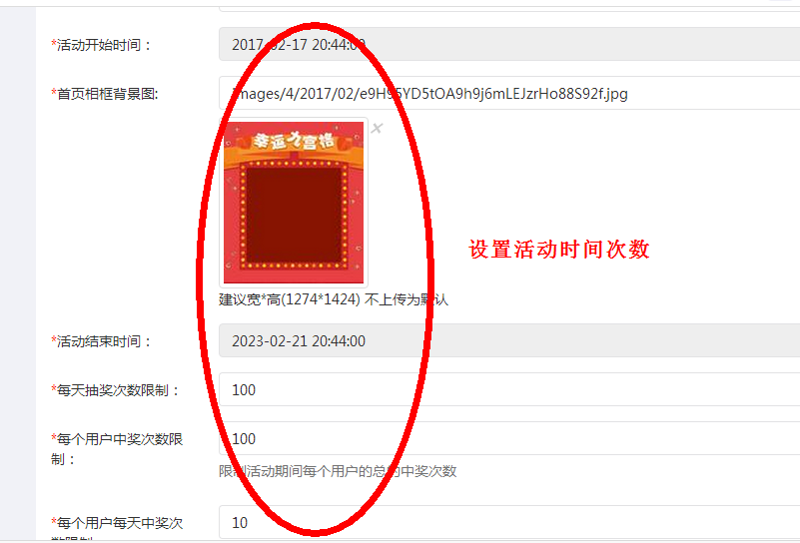Click the 每天抽奖次数限制 field showing 100

pos(509,389)
